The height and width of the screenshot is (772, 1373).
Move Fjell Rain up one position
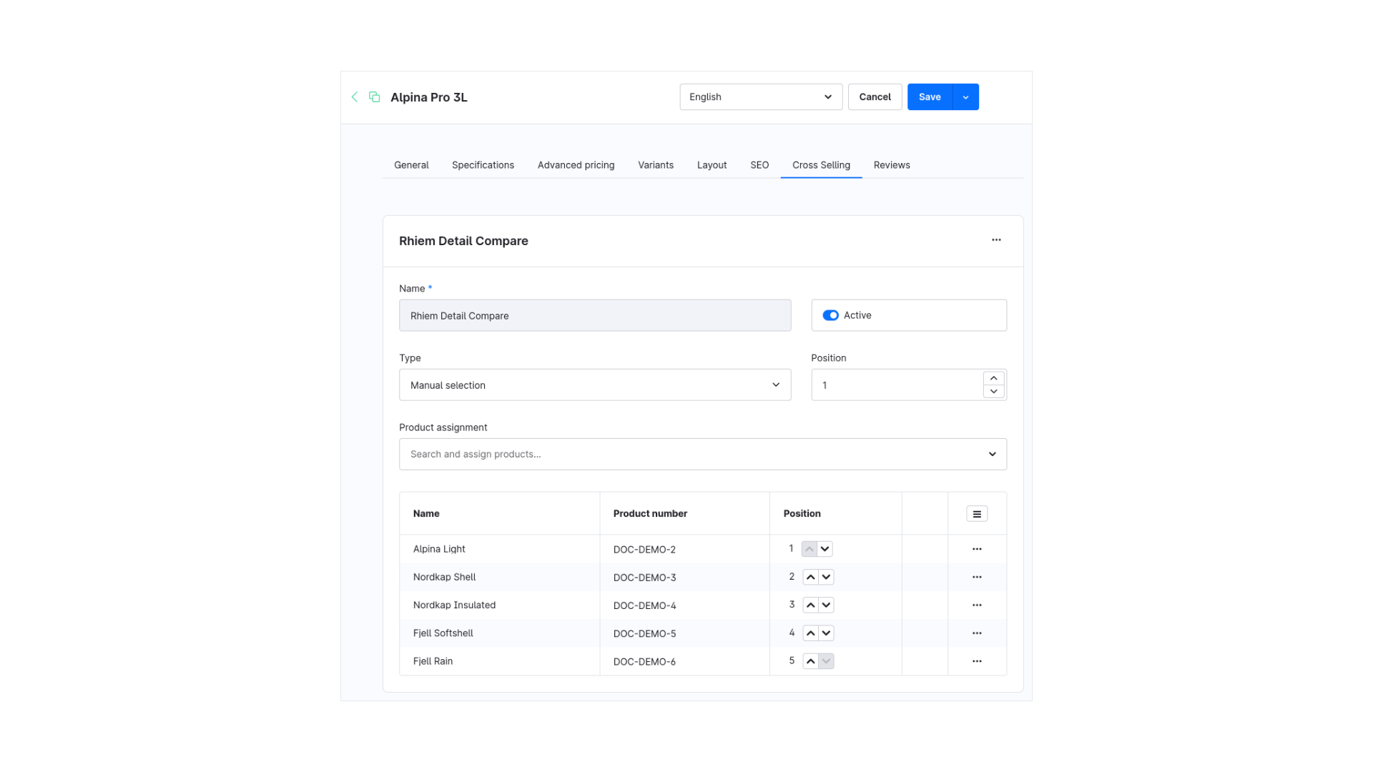coord(810,661)
